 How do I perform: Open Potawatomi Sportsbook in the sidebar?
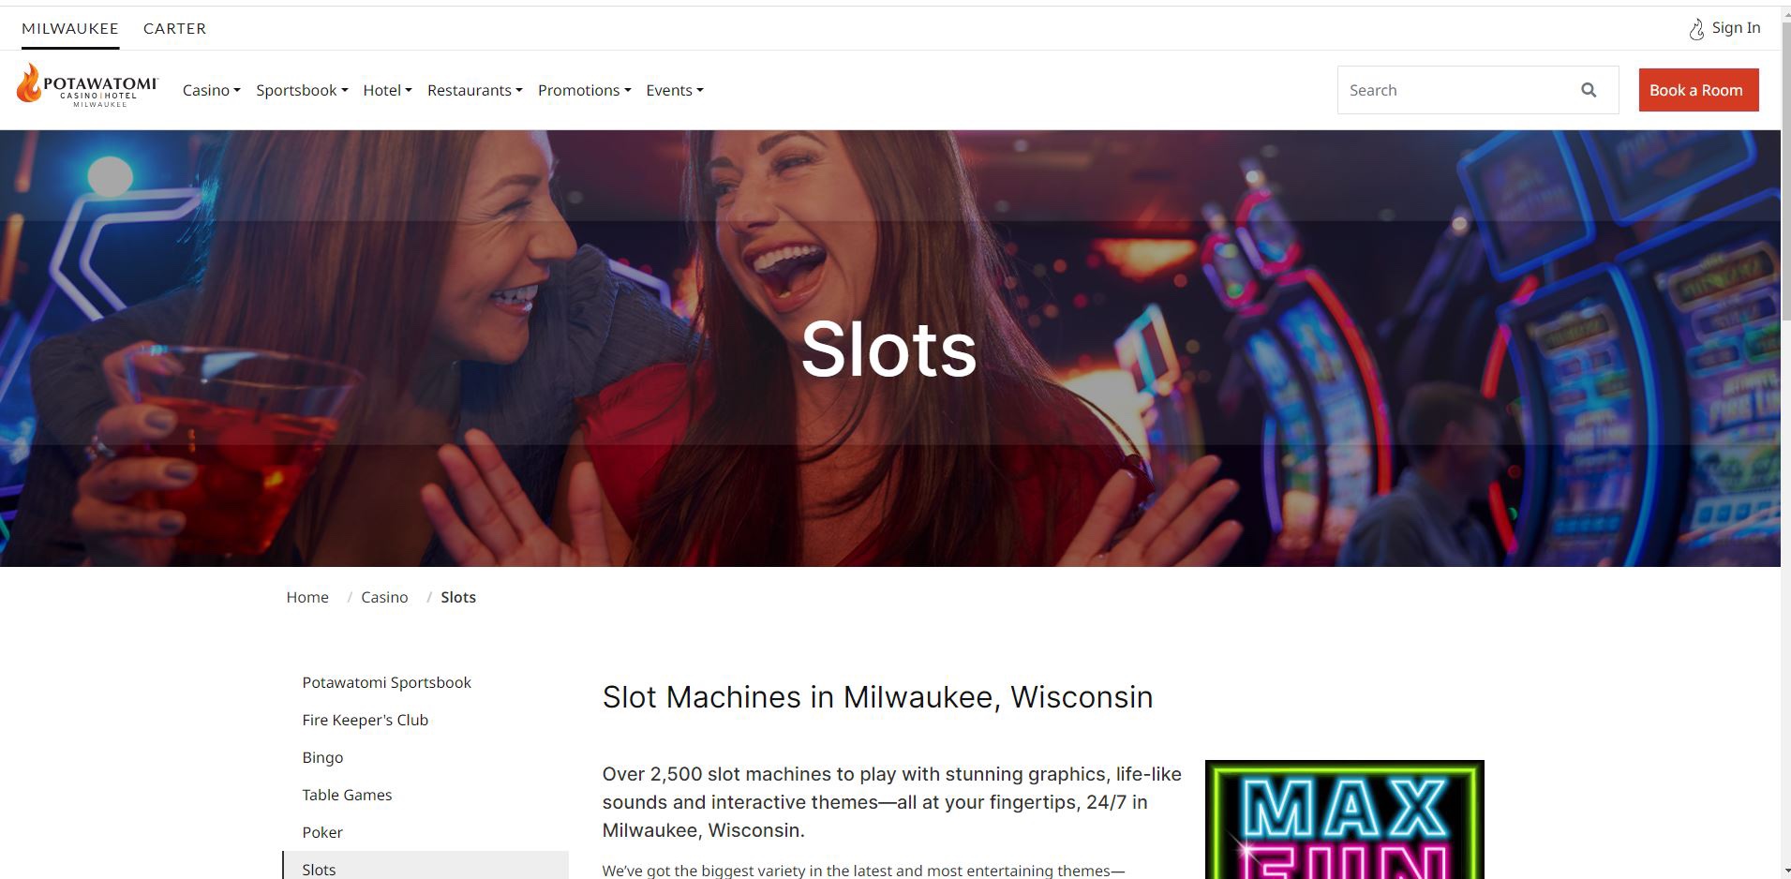click(x=386, y=682)
